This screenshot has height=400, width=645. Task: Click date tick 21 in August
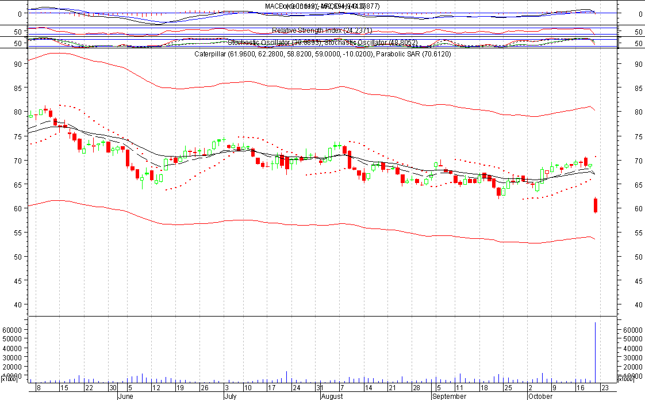[x=392, y=388]
